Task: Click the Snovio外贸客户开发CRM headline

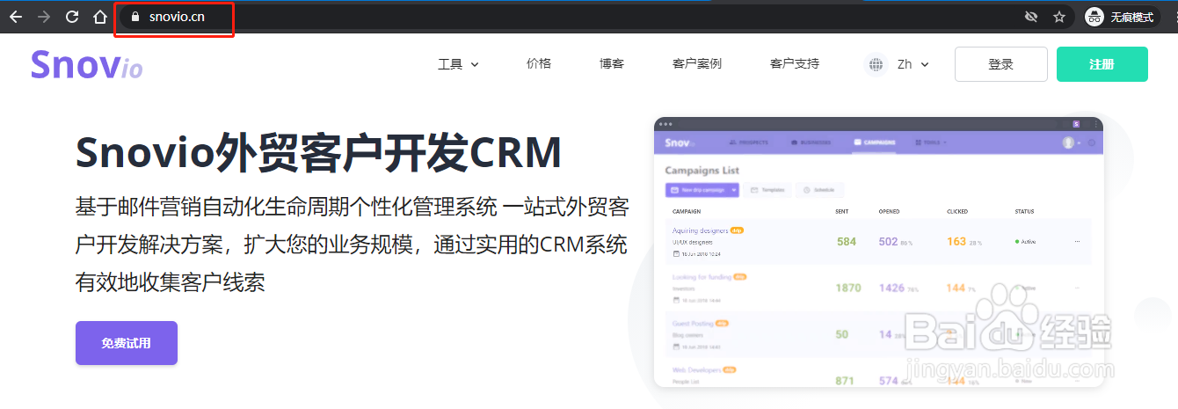Action: tap(318, 153)
